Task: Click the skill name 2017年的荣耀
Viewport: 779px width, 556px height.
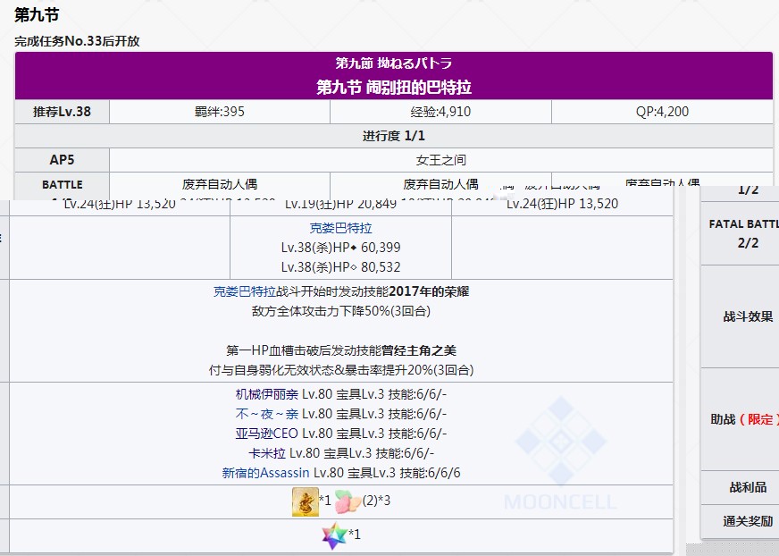Action: pyautogui.click(x=429, y=291)
